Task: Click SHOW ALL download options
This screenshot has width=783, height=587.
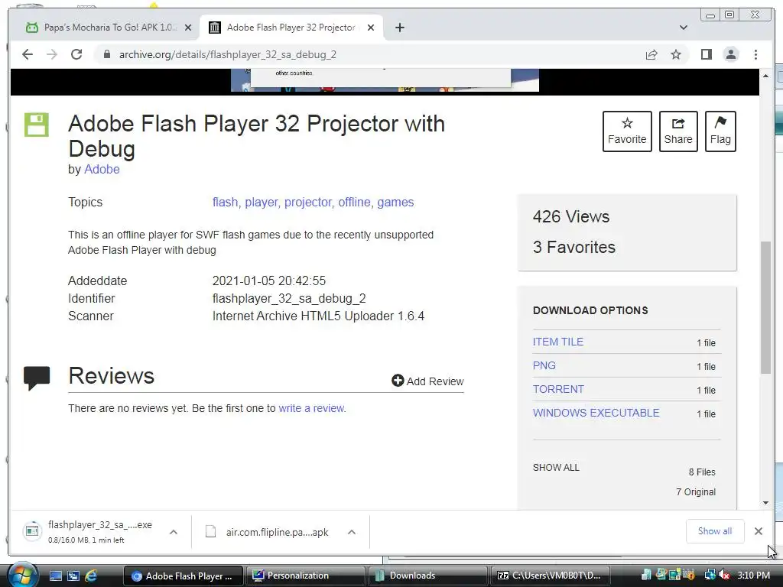Action: pyautogui.click(x=556, y=468)
